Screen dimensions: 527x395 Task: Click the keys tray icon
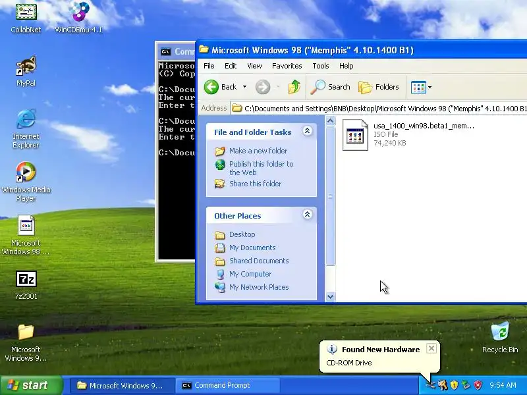442,385
